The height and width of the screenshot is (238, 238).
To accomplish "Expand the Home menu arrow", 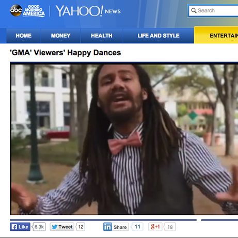I will pyautogui.click(x=24, y=41).
